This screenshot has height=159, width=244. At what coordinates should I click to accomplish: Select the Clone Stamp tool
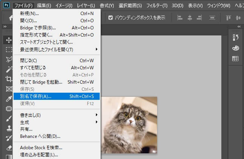(9, 128)
